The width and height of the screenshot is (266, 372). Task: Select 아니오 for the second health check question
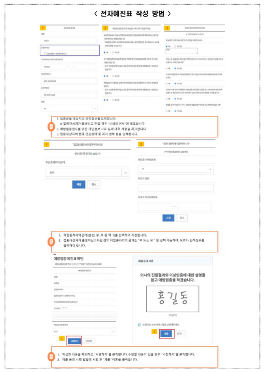click(x=175, y=68)
